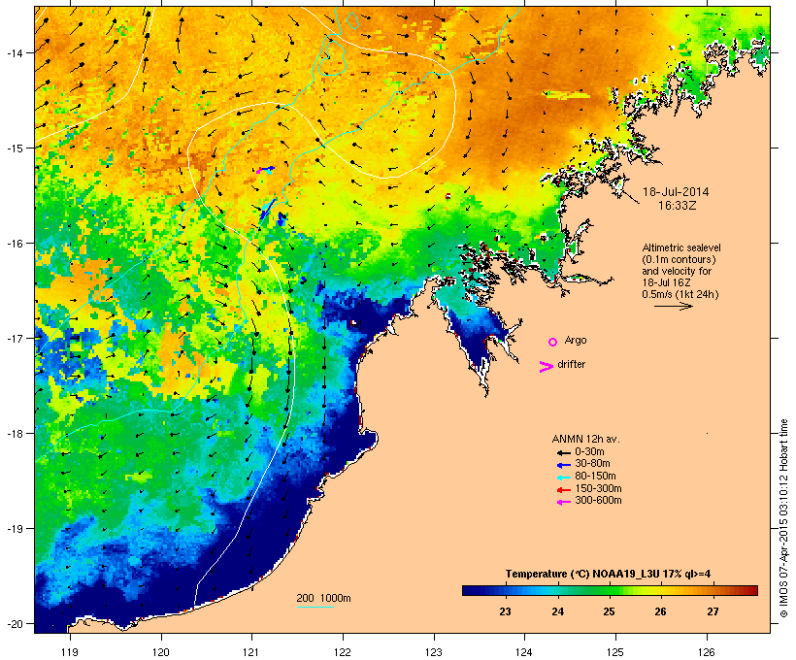Click the latitude axis label -16
This screenshot has height=660, width=796.
tap(14, 244)
